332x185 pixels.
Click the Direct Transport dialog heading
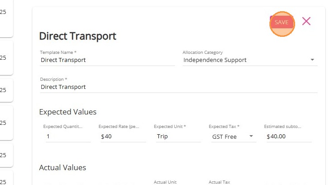tap(78, 36)
